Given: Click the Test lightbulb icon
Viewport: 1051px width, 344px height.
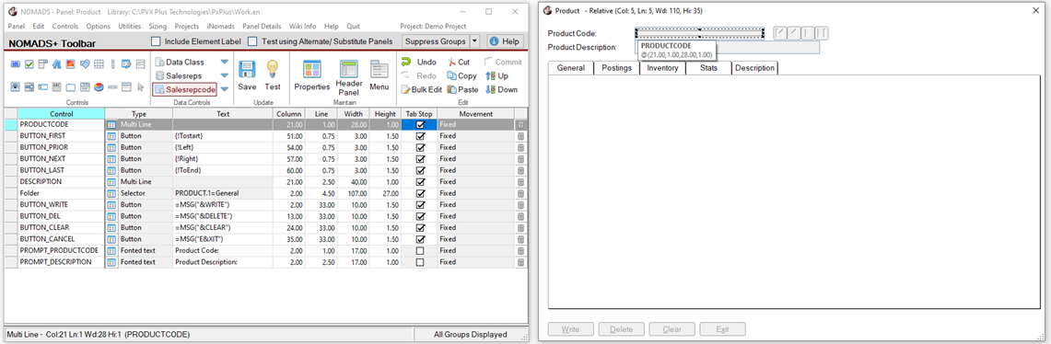Looking at the screenshot, I should [272, 70].
